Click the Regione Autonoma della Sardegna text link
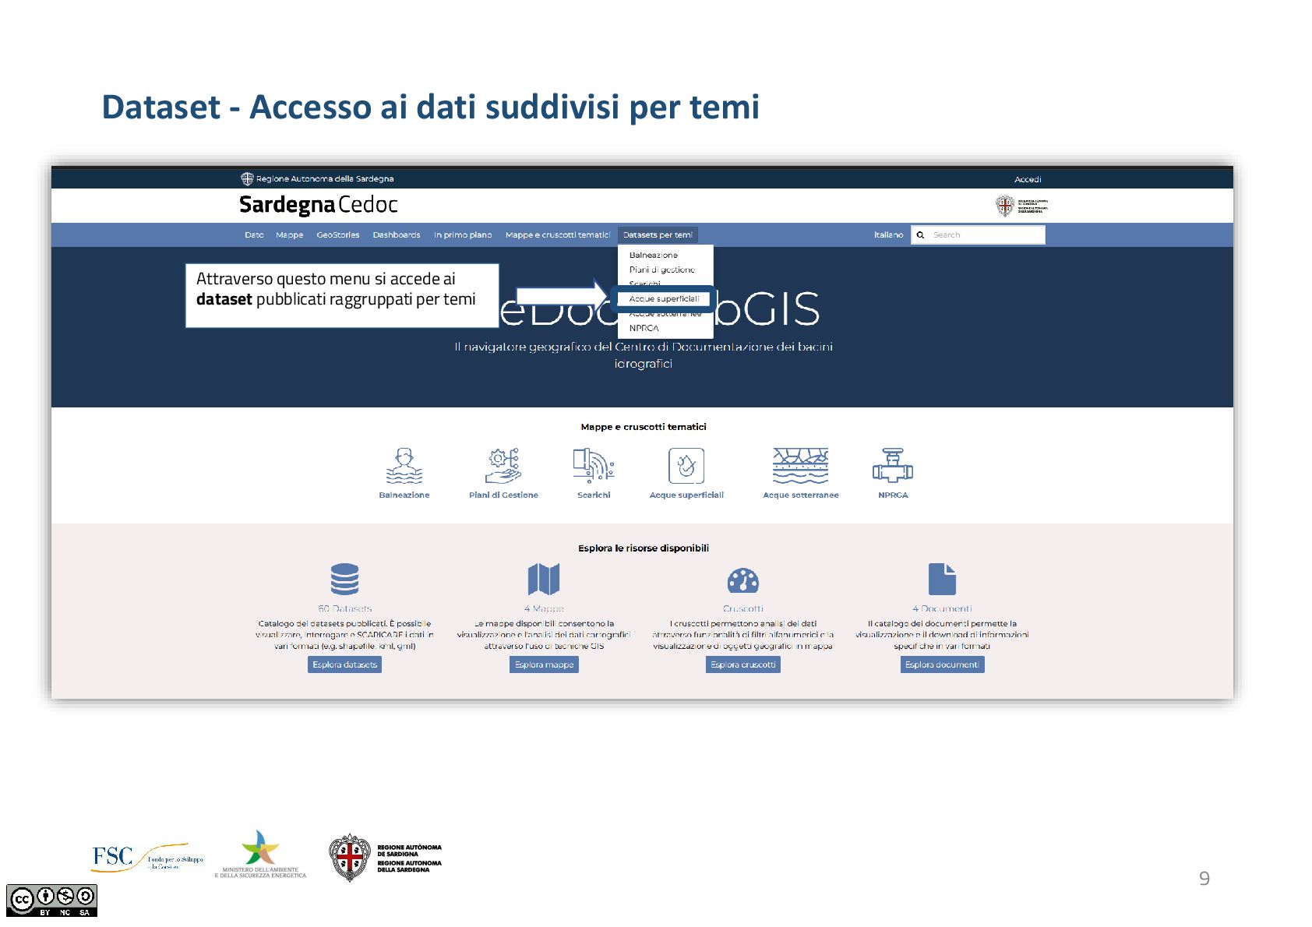This screenshot has width=1312, height=927. point(325,178)
